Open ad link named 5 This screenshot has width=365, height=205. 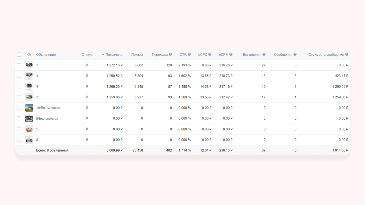37,129
